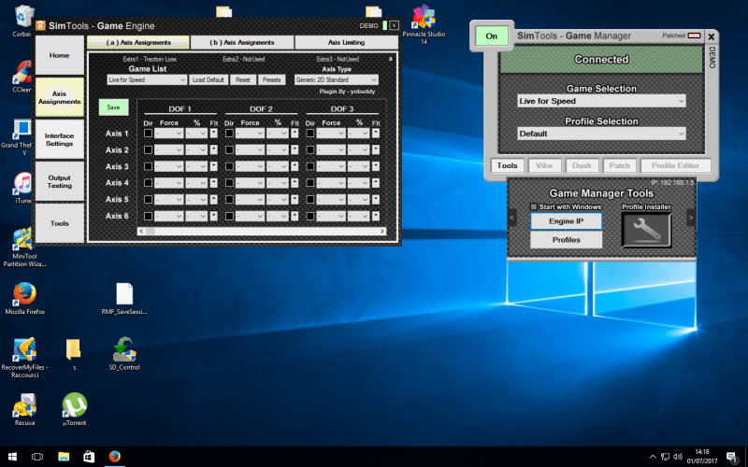The height and width of the screenshot is (467, 748).
Task: Click the Load Default button
Action: click(x=209, y=80)
